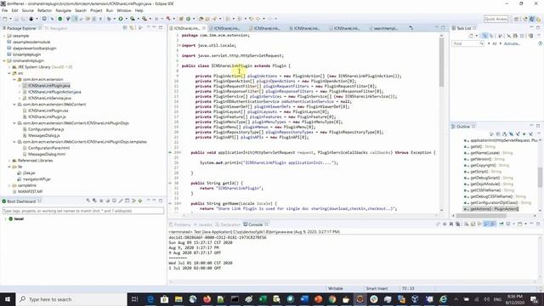
Task: Select ICNShareLinkPlugin.css file
Action: point(48,110)
